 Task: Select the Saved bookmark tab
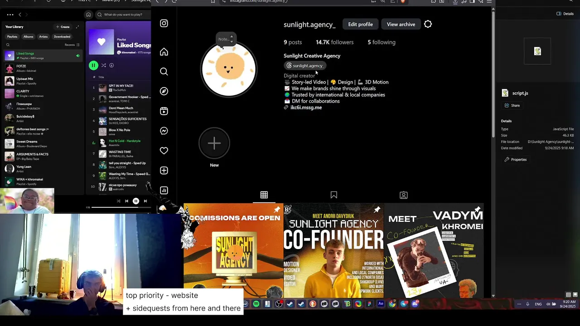[334, 195]
